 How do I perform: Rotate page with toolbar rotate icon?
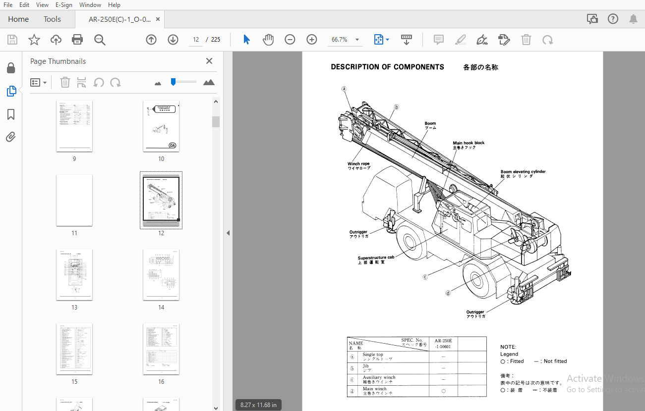[548, 40]
